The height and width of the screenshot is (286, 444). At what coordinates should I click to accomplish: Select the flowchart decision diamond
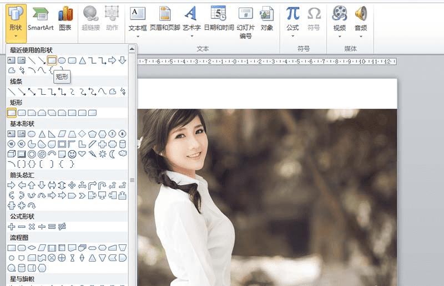pyautogui.click(x=32, y=248)
